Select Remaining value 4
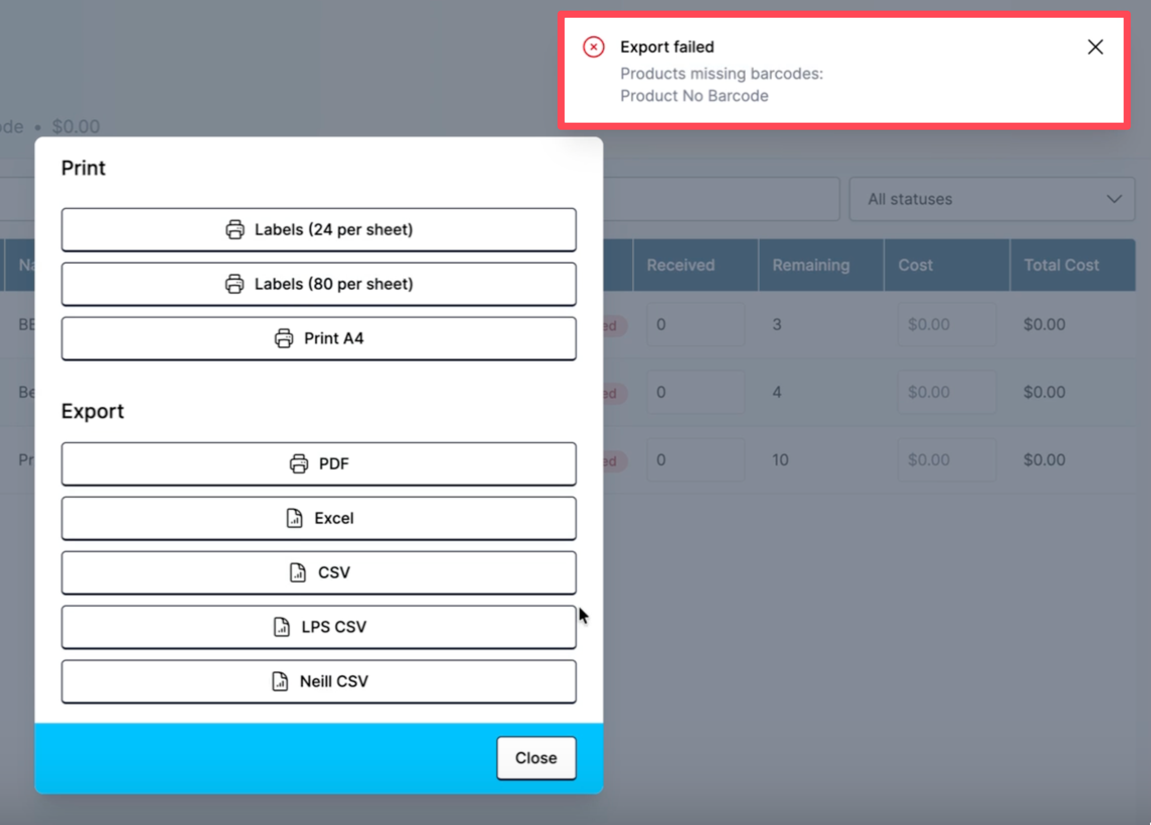The width and height of the screenshot is (1151, 825). tap(777, 392)
